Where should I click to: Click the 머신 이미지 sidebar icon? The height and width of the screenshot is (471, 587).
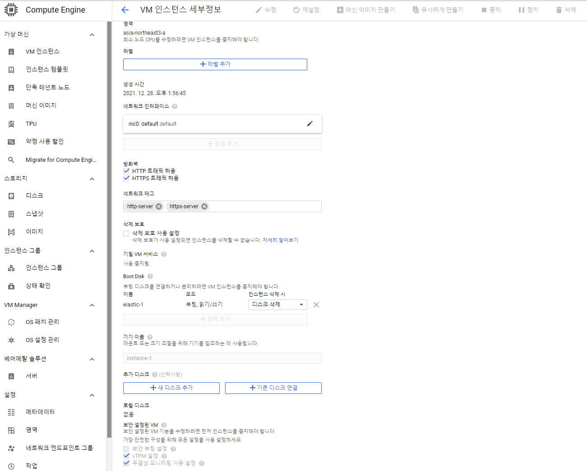point(11,106)
